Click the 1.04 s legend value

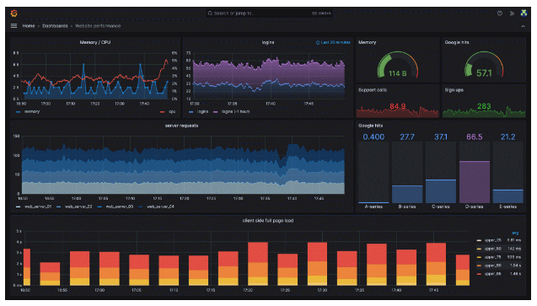coord(515,266)
